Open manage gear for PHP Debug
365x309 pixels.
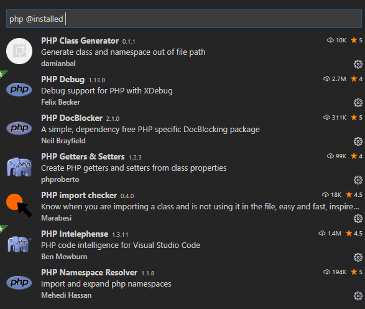pyautogui.click(x=358, y=103)
